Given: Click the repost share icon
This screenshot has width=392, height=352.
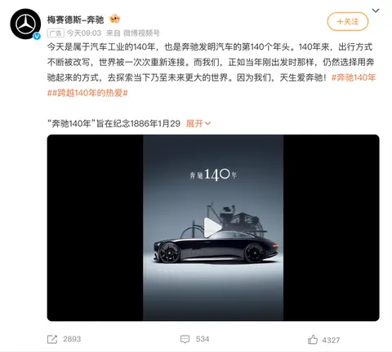Looking at the screenshot, I should (x=52, y=339).
